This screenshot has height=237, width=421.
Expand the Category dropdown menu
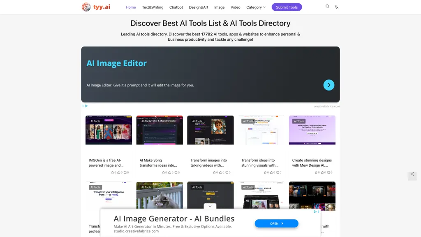[255, 7]
